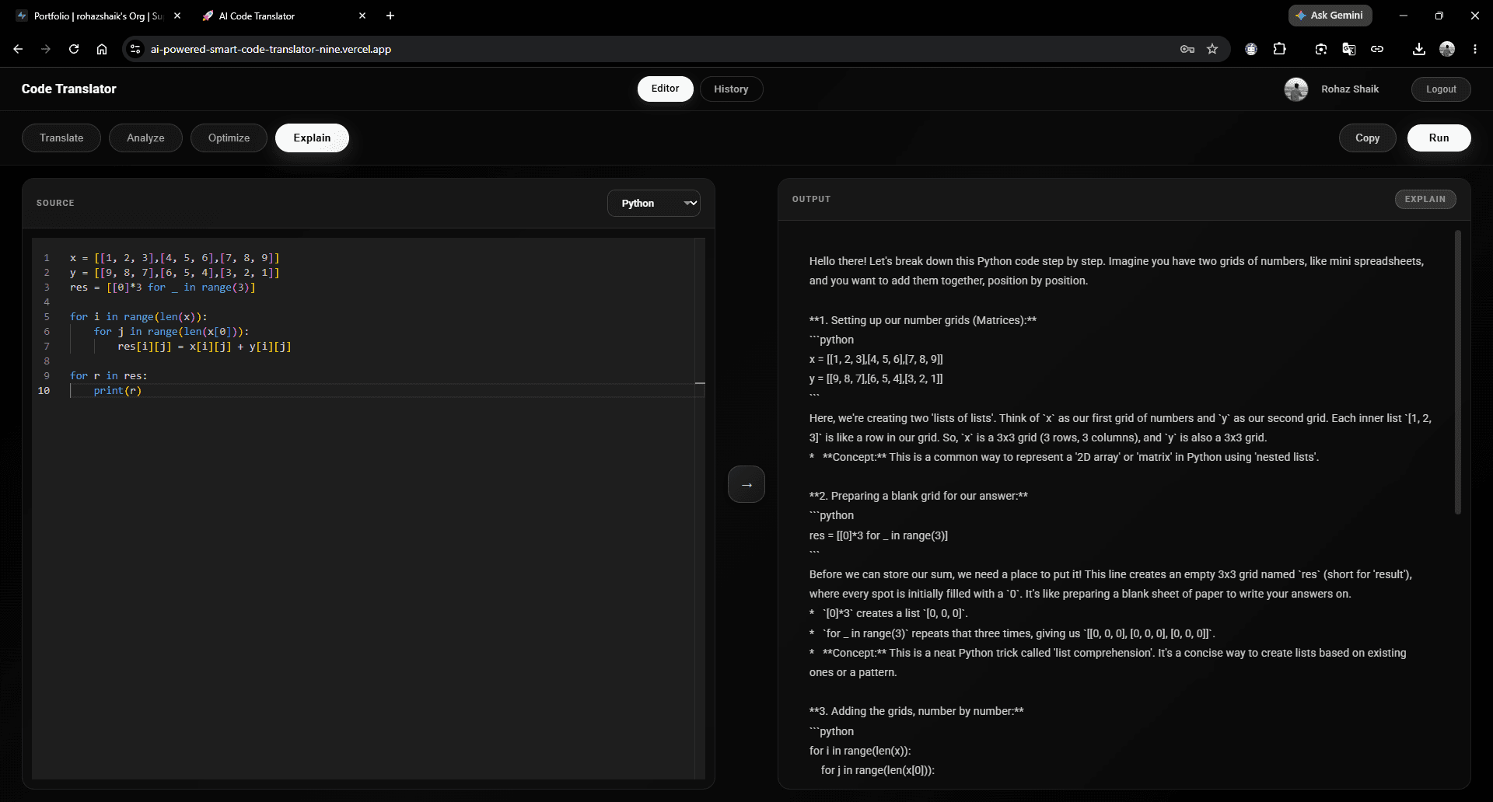The height and width of the screenshot is (802, 1493).
Task: Click the Copy button
Action: (1367, 138)
